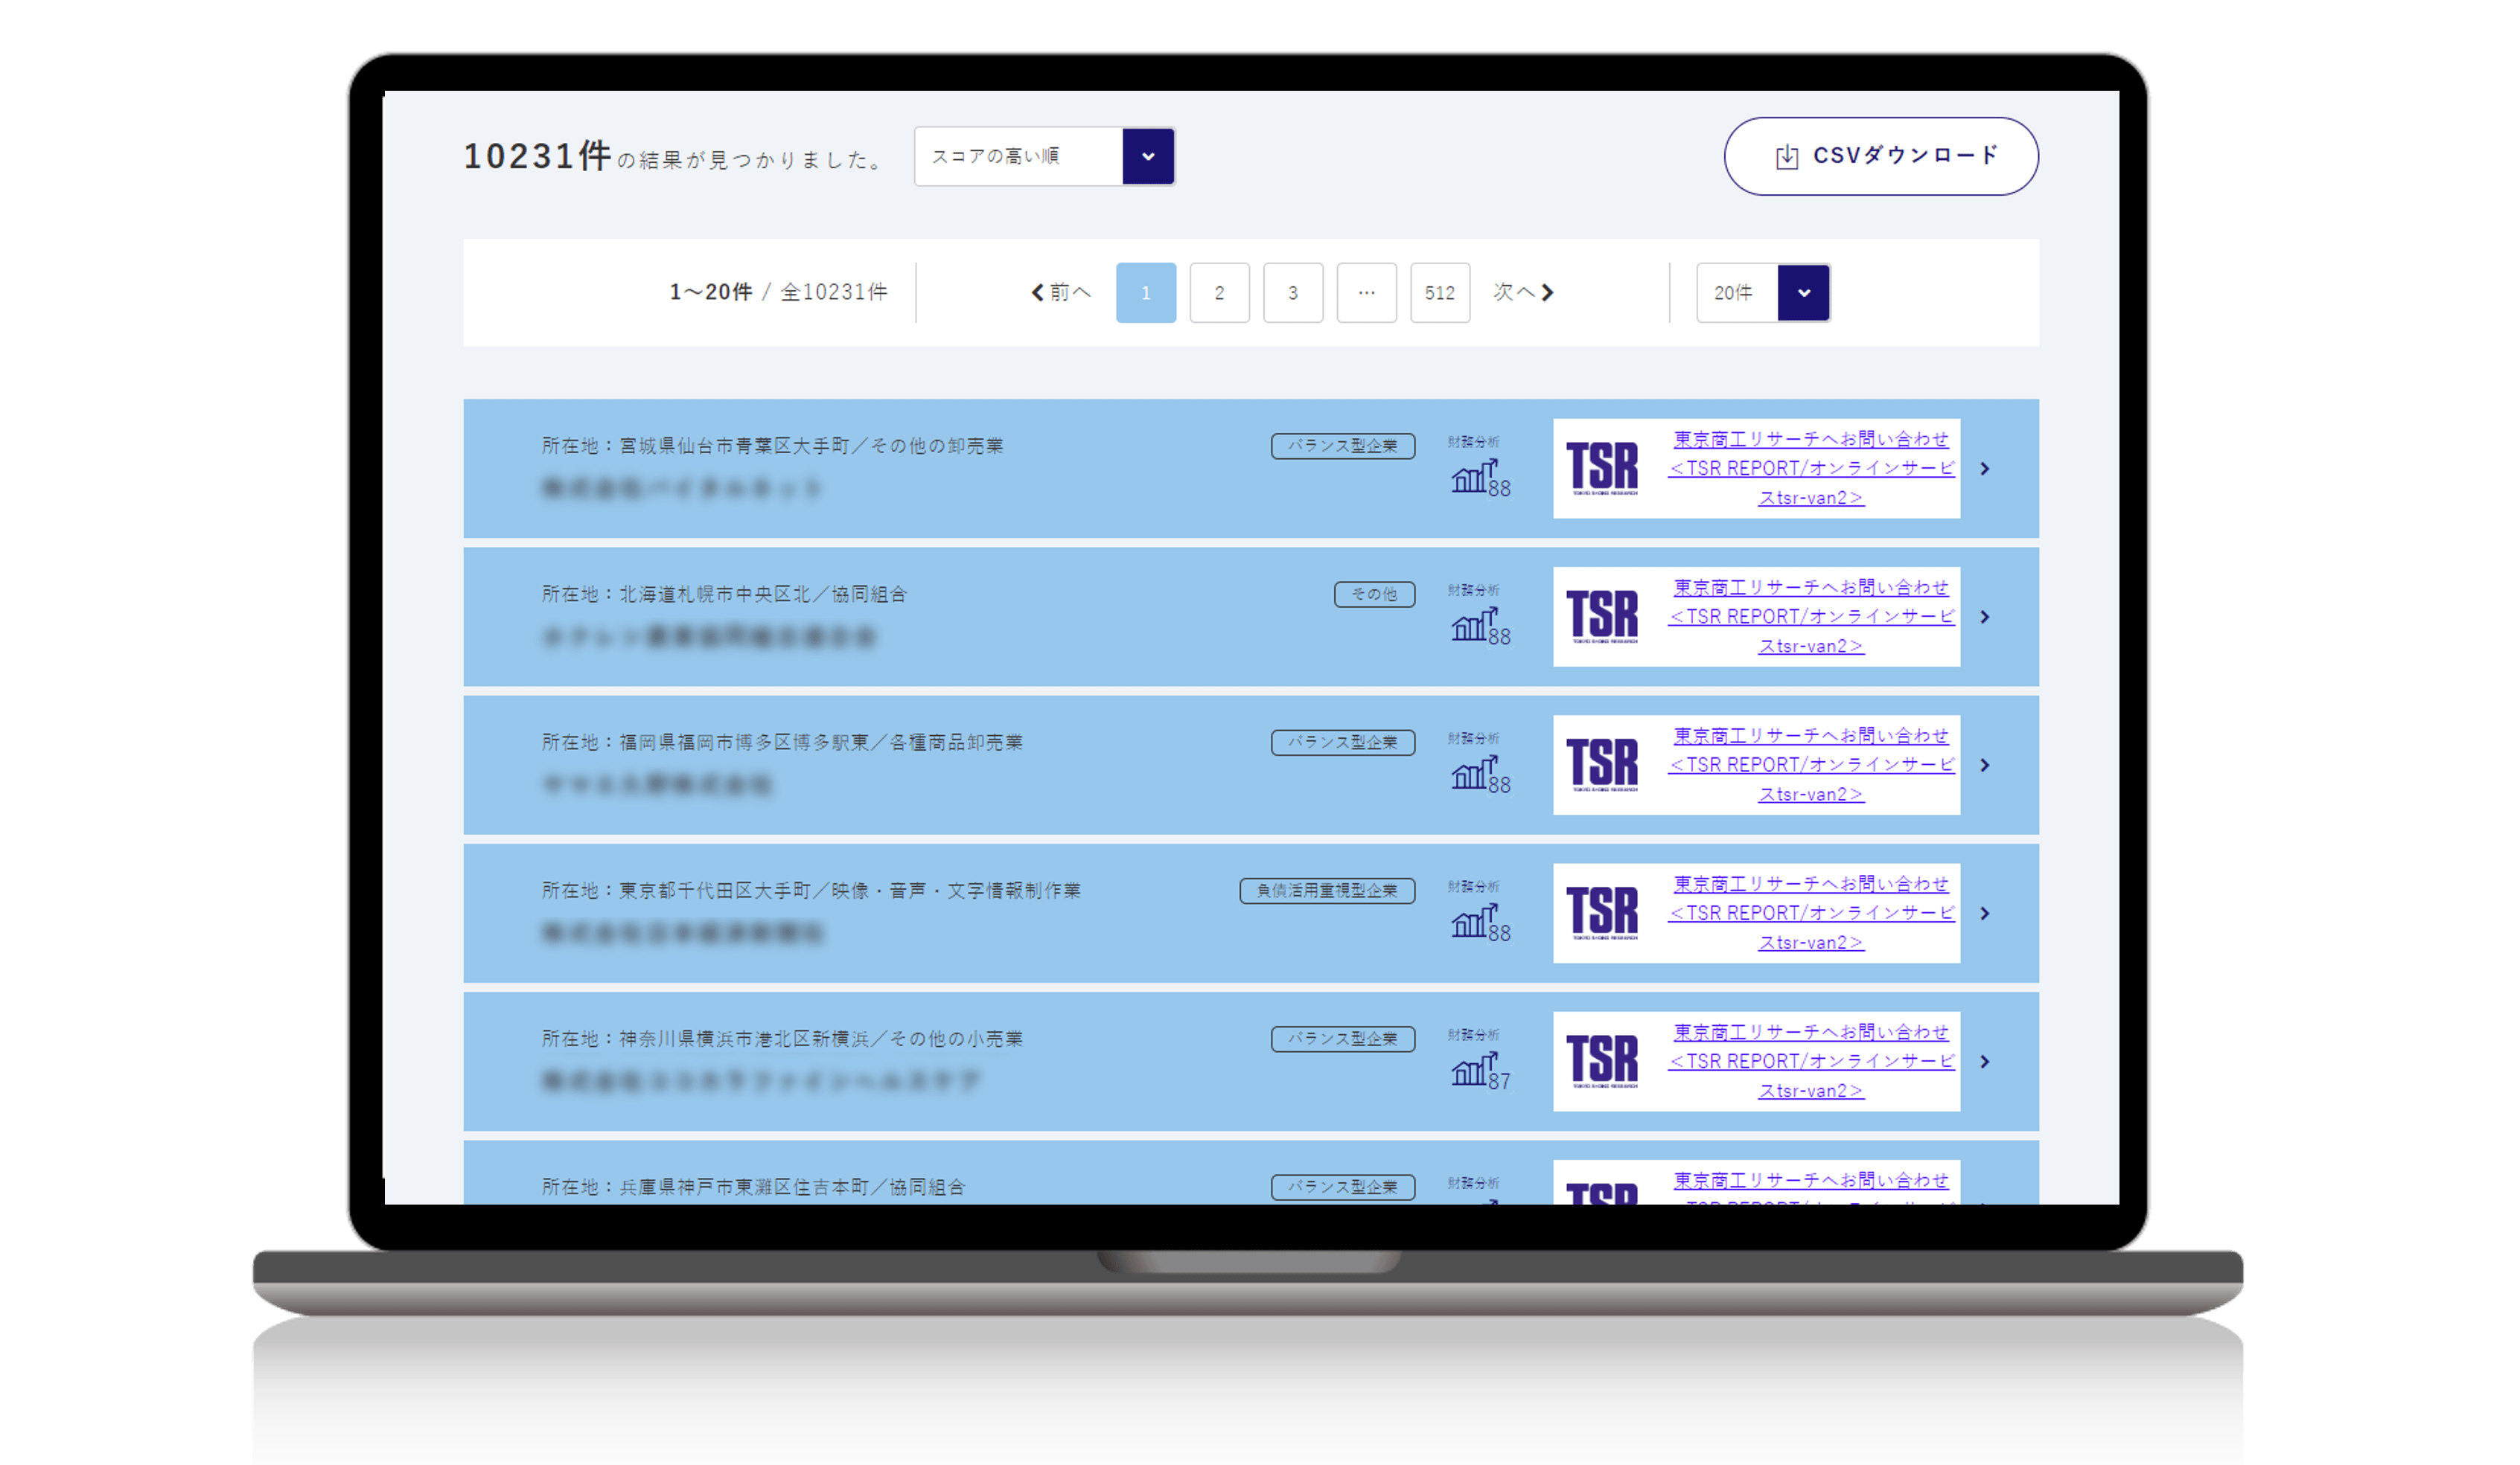The image size is (2520, 1465).
Task: Jump to page 512
Action: [x=1440, y=292]
